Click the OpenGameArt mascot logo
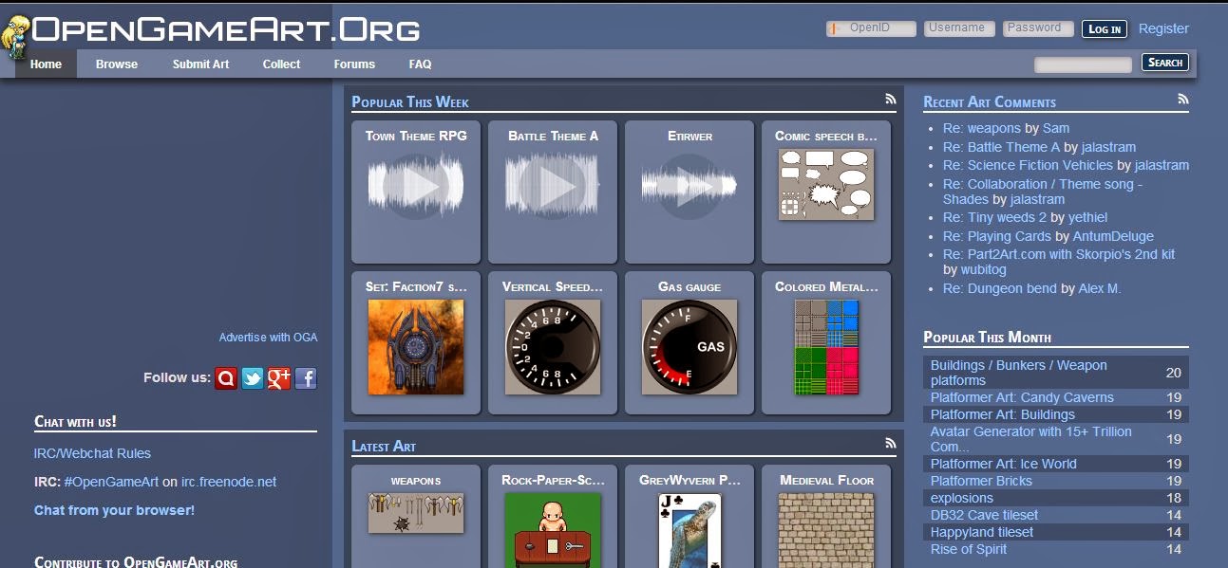This screenshot has height=568, width=1228. [x=16, y=39]
